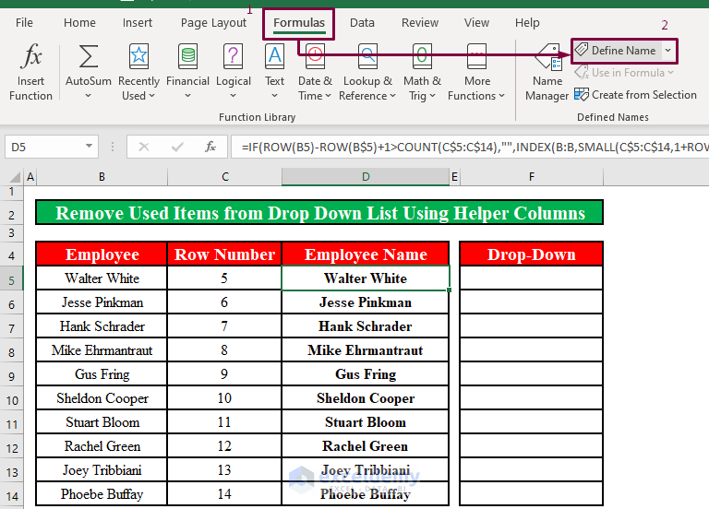Open the Text functions icon
This screenshot has height=509, width=709.
[274, 56]
